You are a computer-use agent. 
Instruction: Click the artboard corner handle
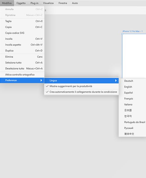coord(122,34)
